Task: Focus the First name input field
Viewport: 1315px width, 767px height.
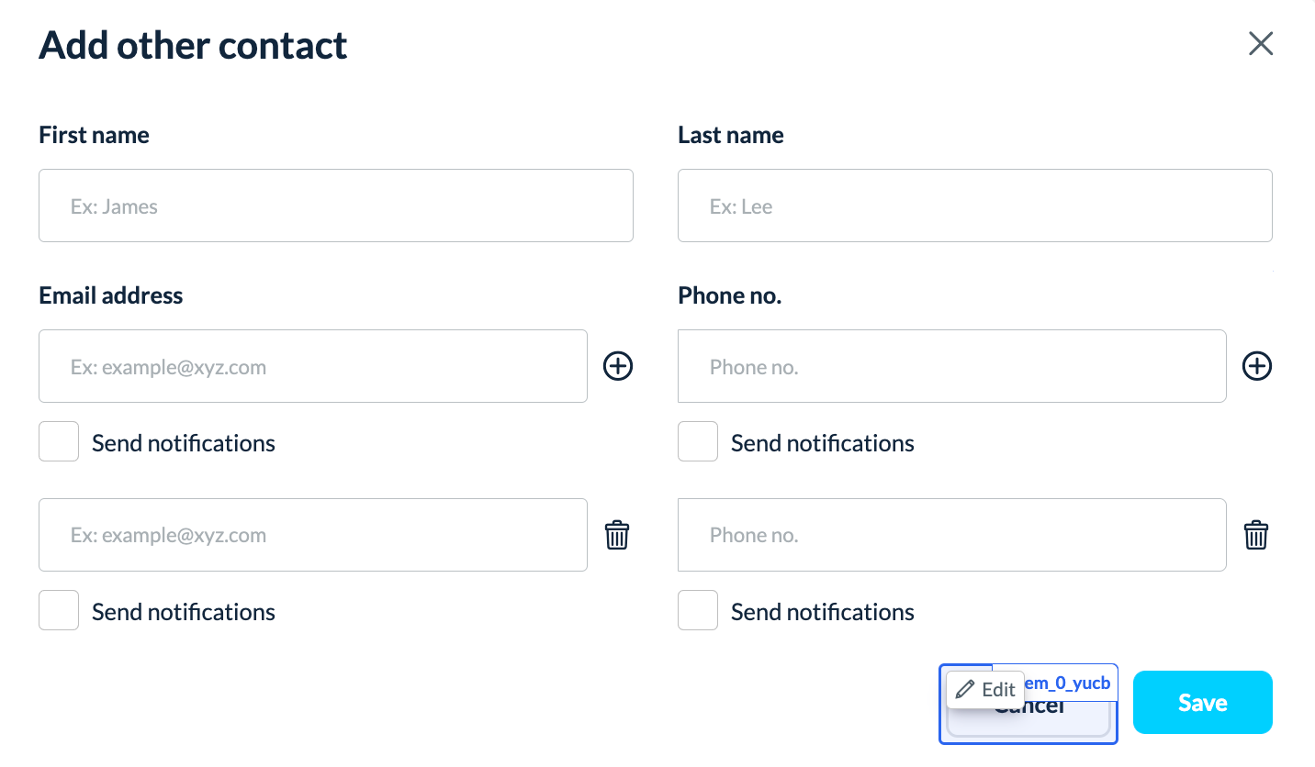Action: click(335, 206)
